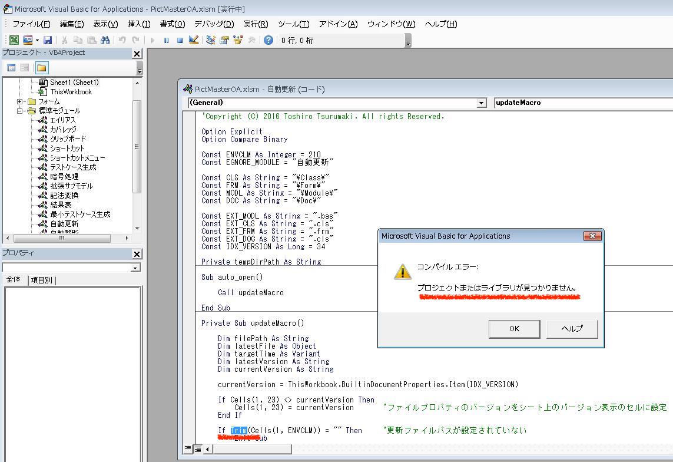Viewport: 673px width, 462px height.
Task: Open the Project Explorer toolbar icon
Action: 210,40
